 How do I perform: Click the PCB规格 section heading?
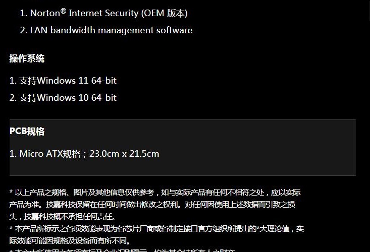(x=27, y=131)
